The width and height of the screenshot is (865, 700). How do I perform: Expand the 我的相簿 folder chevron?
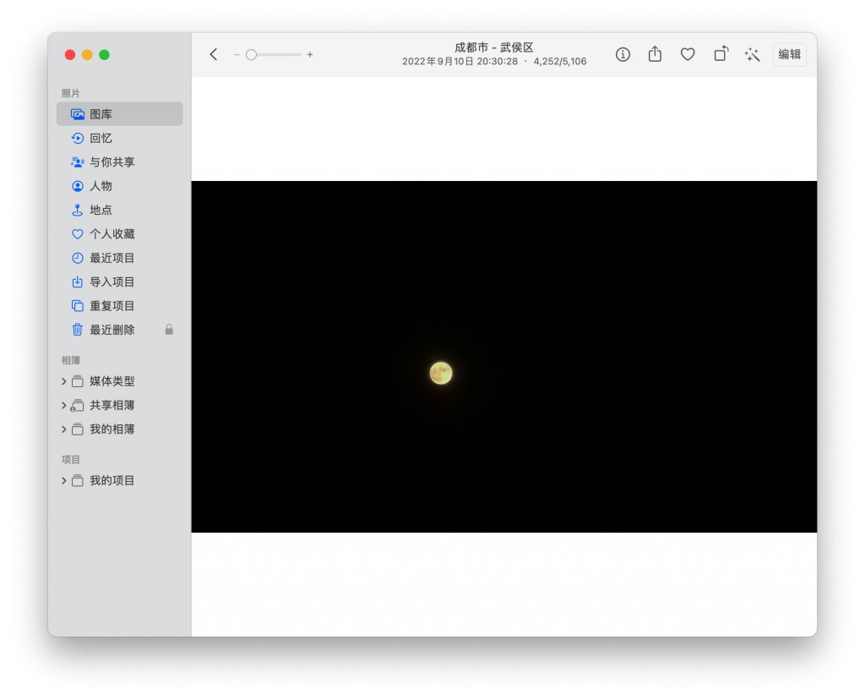[x=64, y=429]
